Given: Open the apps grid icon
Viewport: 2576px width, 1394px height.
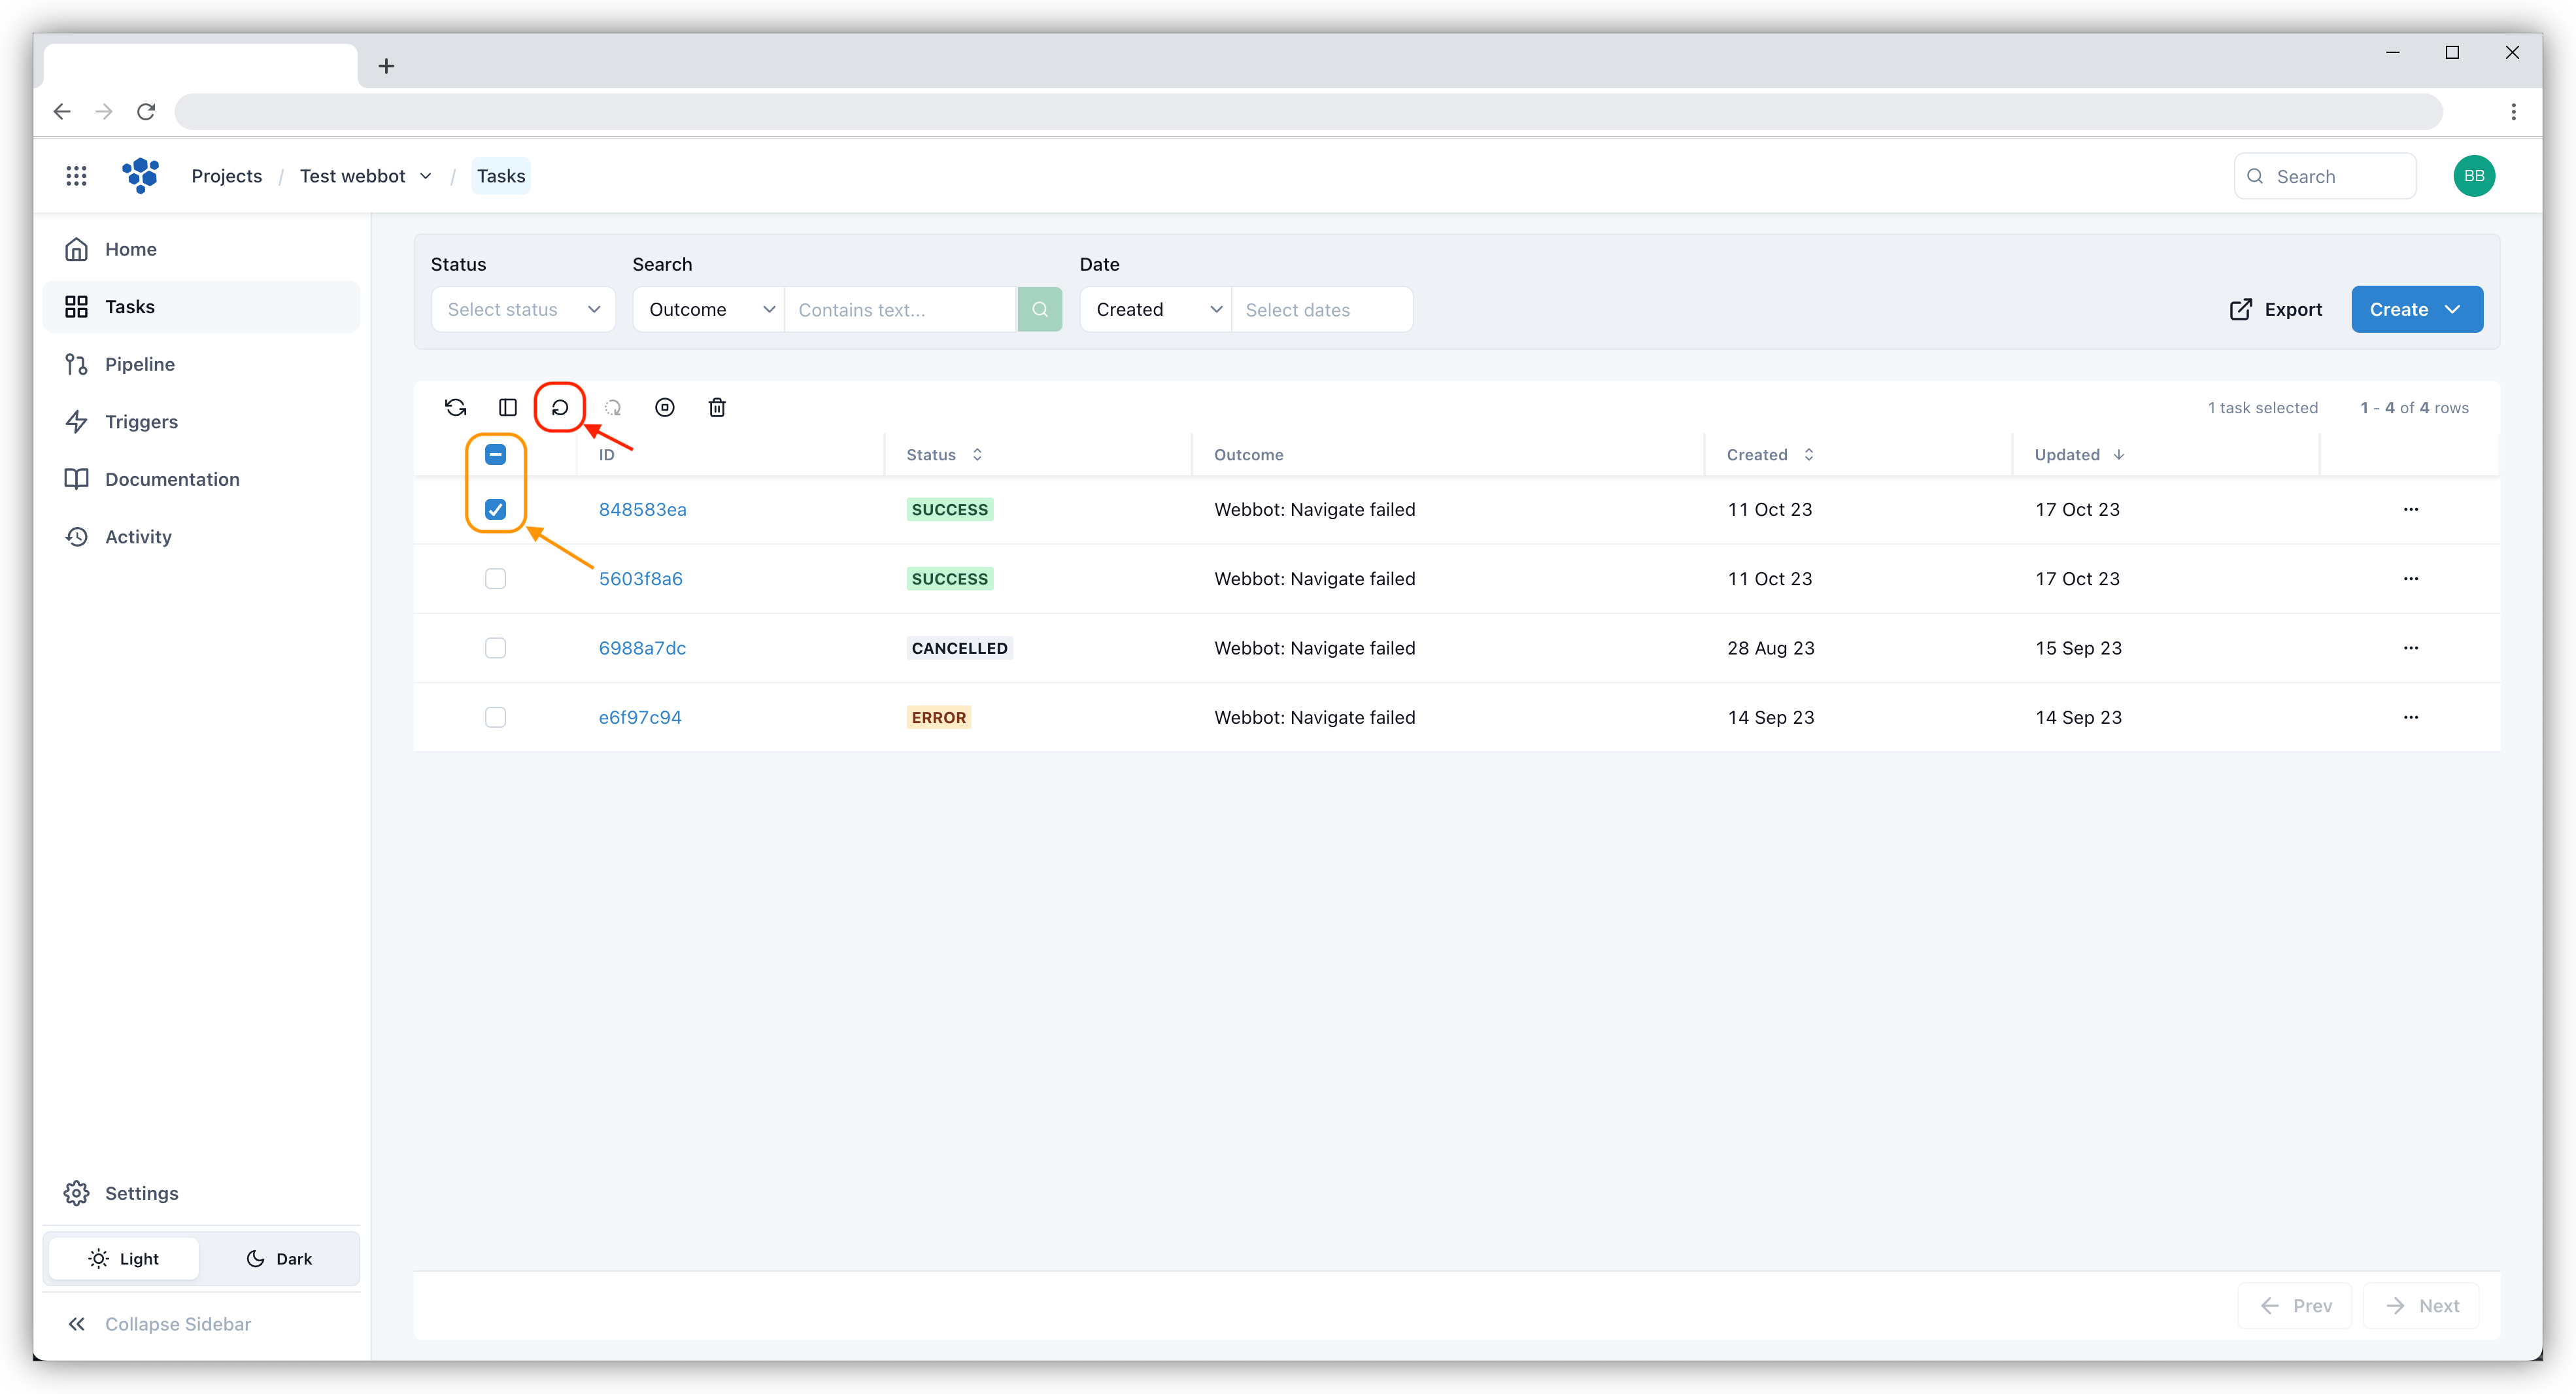Looking at the screenshot, I should pyautogui.click(x=77, y=175).
